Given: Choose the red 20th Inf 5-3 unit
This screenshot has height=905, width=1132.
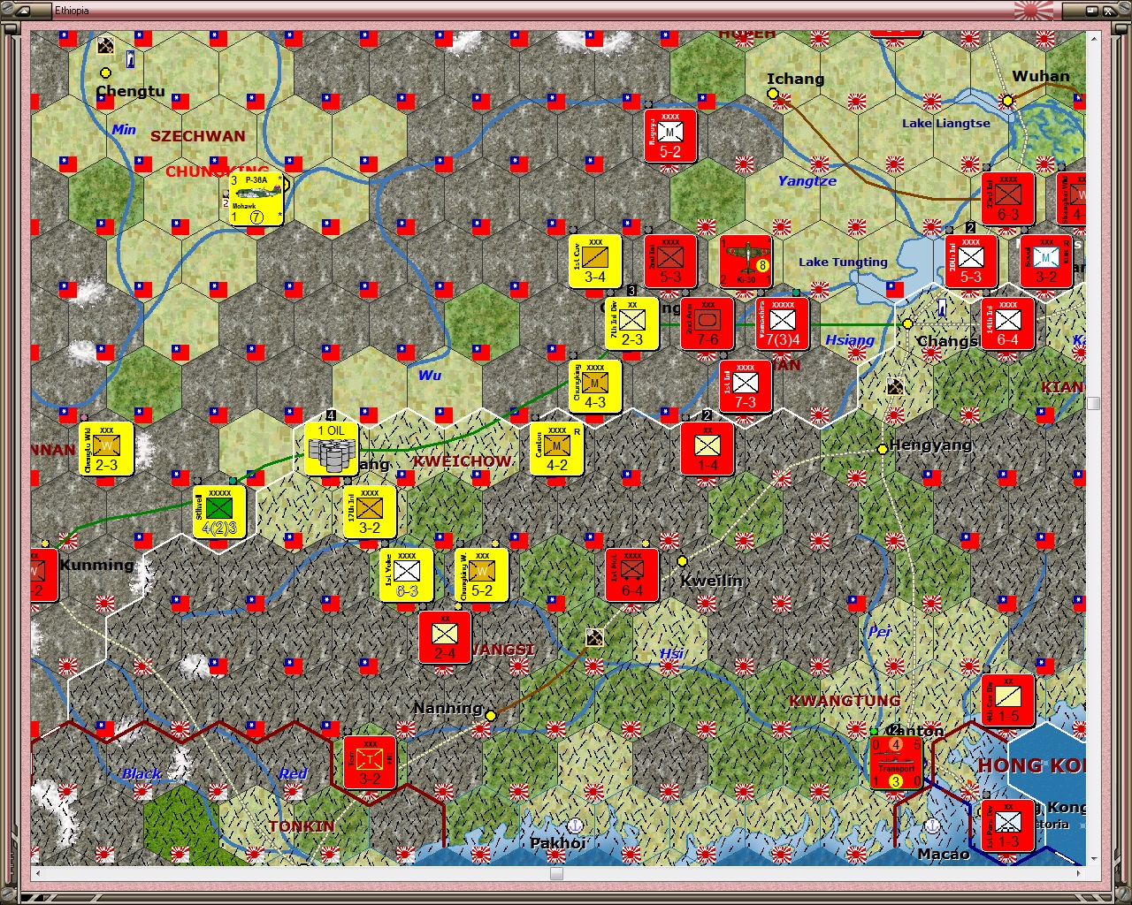Looking at the screenshot, I should 971,262.
